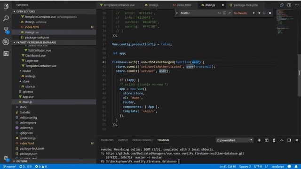
Task: Open the powershell terminal selector dropdown
Action: (x=234, y=140)
